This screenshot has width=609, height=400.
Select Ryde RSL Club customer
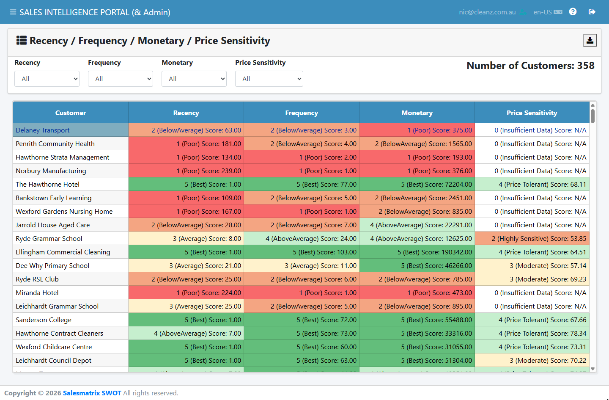(71, 279)
